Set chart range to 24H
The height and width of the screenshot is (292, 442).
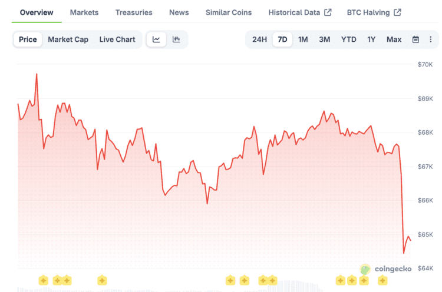[x=259, y=39]
